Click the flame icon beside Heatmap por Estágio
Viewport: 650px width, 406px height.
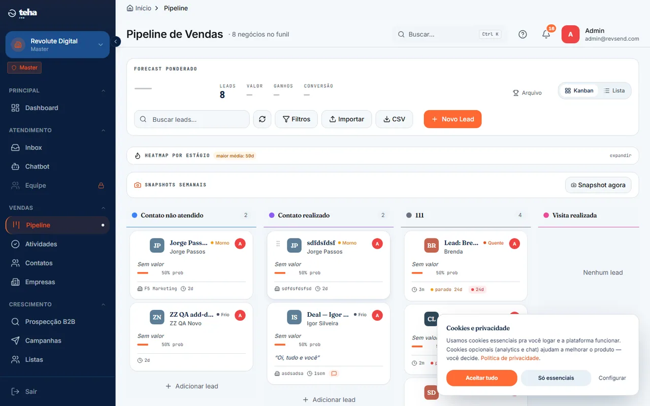click(138, 156)
